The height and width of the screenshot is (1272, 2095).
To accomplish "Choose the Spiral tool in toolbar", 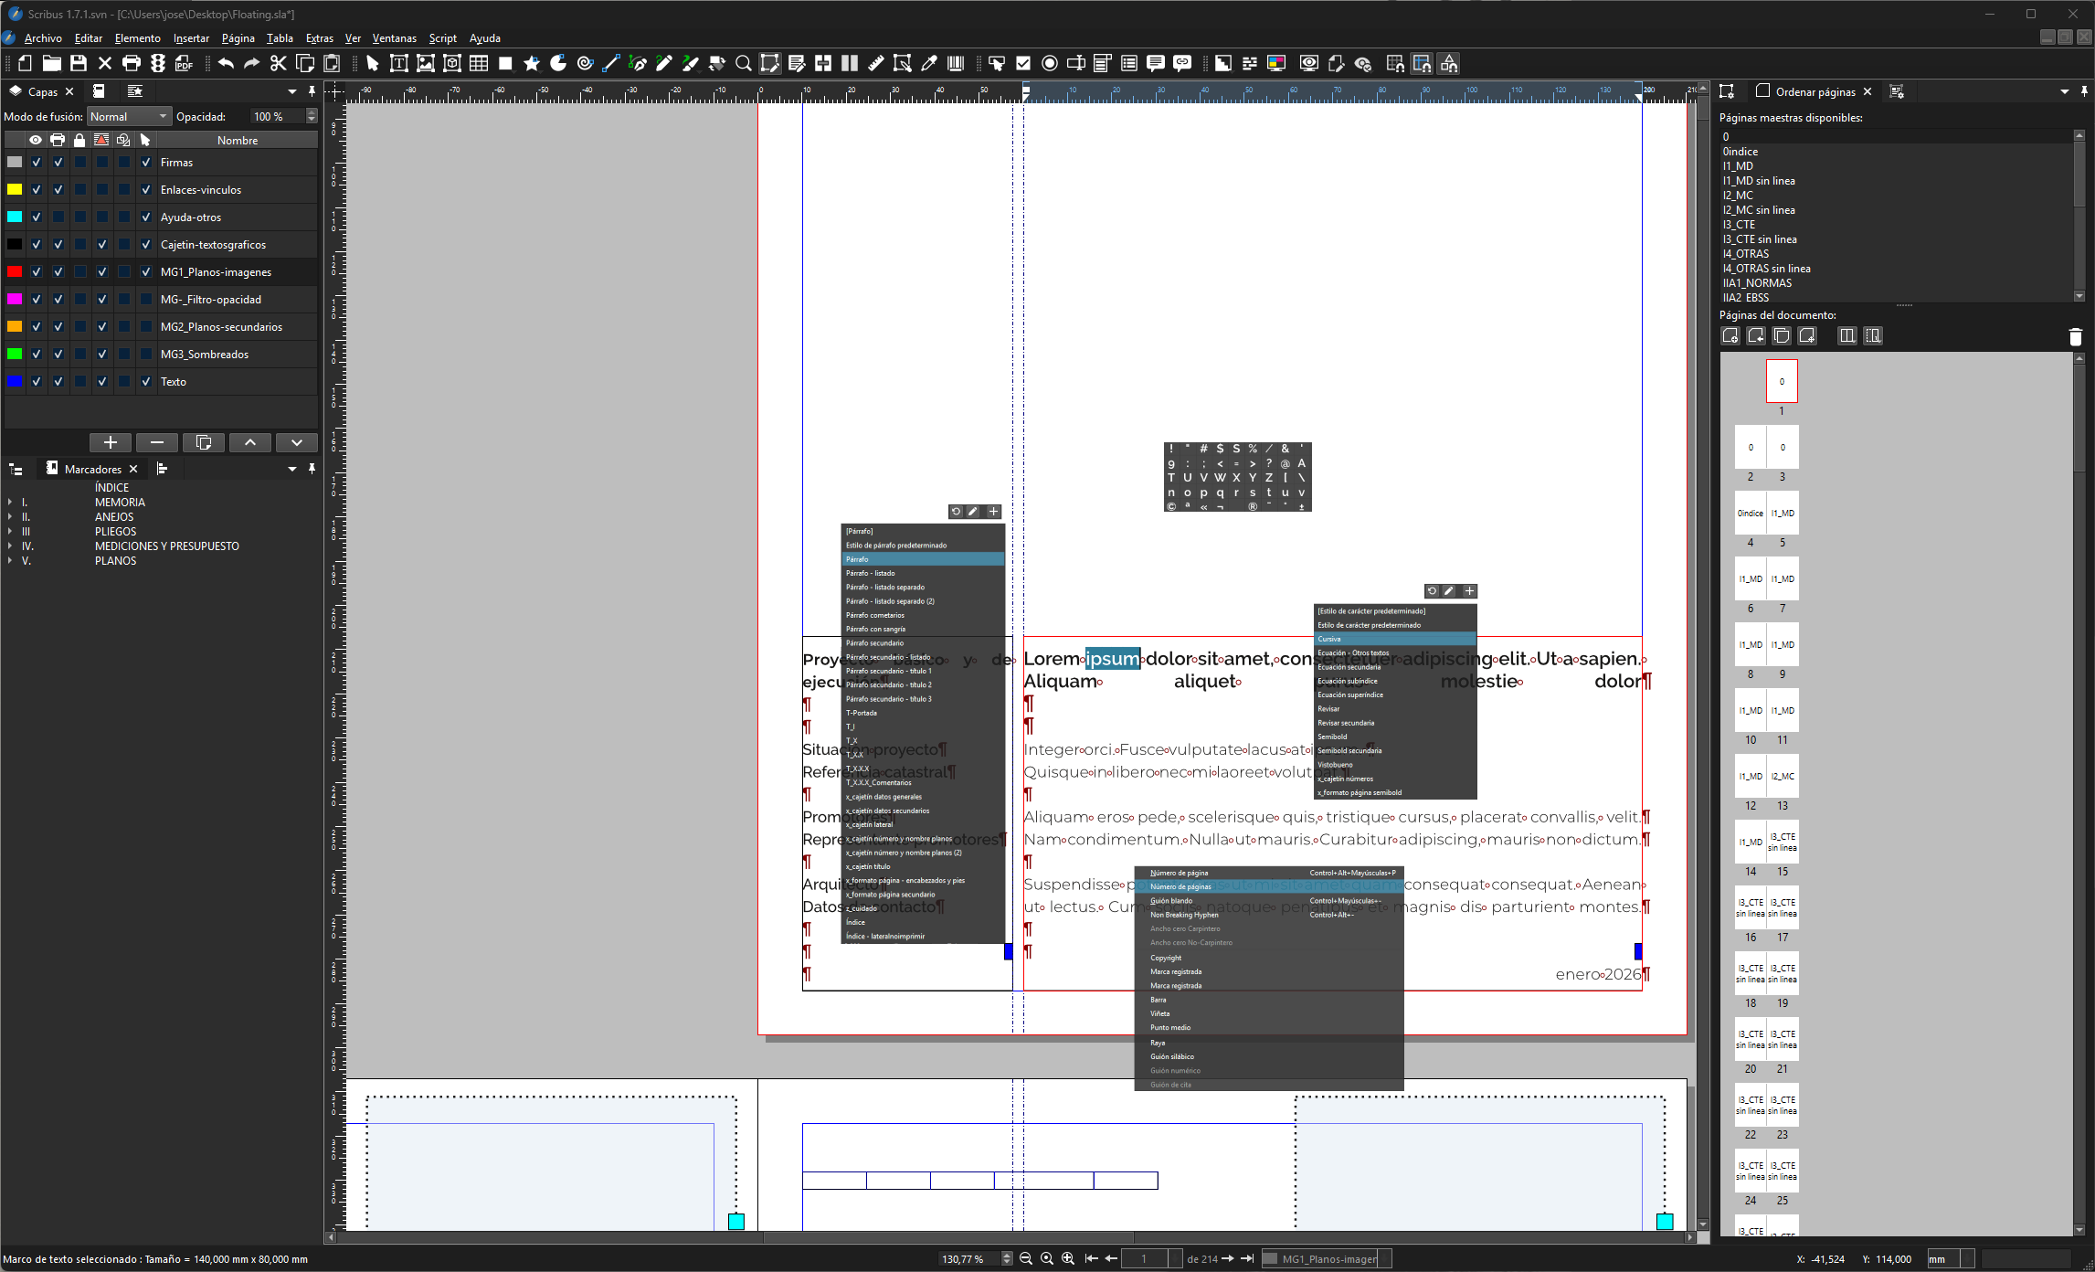I will pos(585,63).
